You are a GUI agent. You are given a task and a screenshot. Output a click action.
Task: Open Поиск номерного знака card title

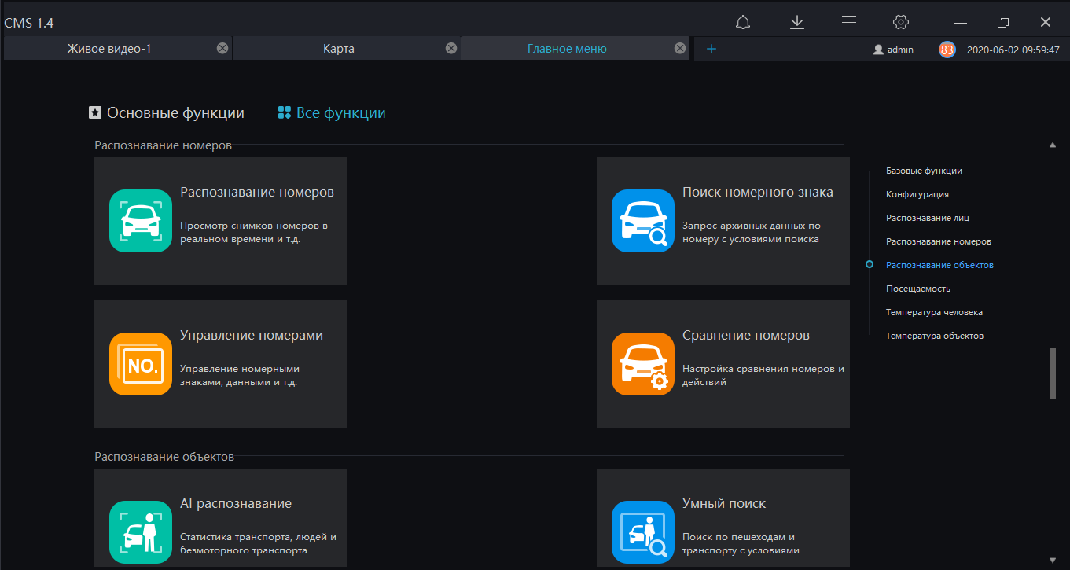(758, 192)
